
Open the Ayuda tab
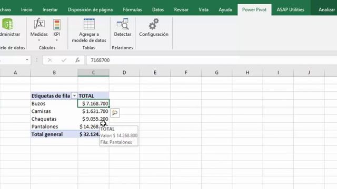point(225,9)
